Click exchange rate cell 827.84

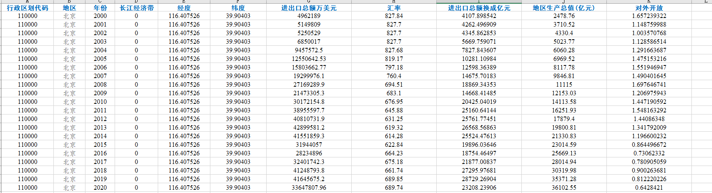(394, 16)
